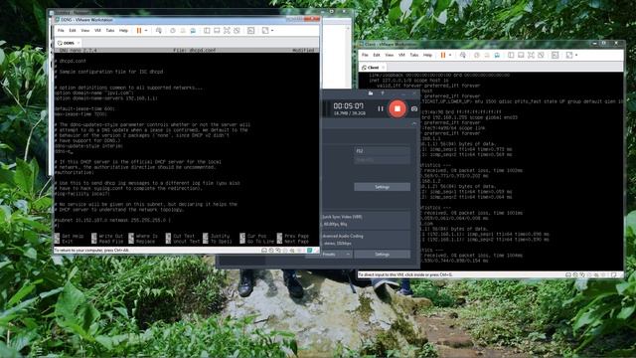Screen dimensions: 636x358
Task: Revert the Client VM to its snapshot
Action: (x=487, y=55)
